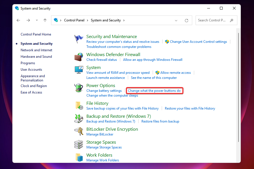Open Troubleshoot common computer problems
Screen dimensions: 254x169
(x=119, y=47)
